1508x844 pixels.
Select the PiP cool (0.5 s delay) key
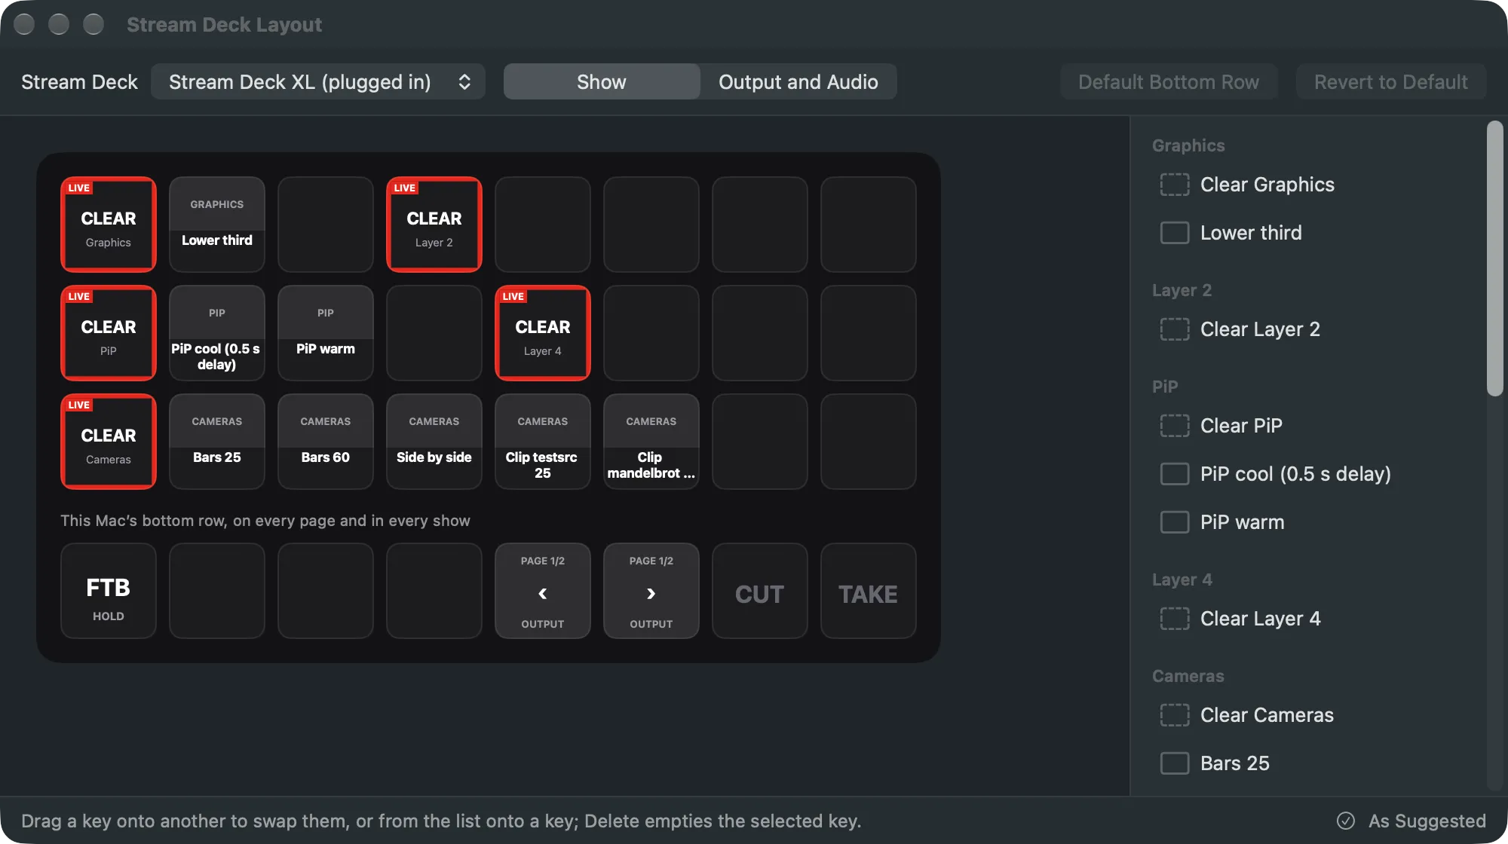tap(217, 333)
